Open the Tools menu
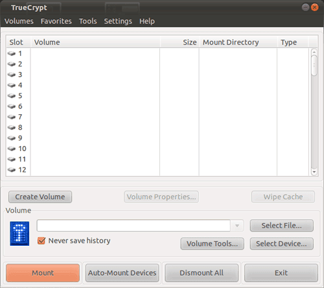Screen dimensions: 324x288 tap(88, 21)
